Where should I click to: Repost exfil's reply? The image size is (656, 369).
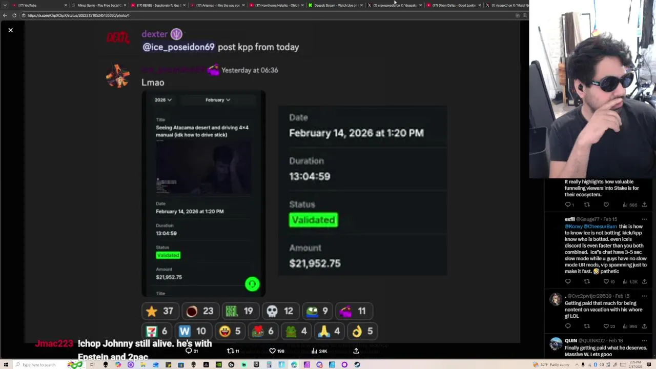pyautogui.click(x=587, y=281)
